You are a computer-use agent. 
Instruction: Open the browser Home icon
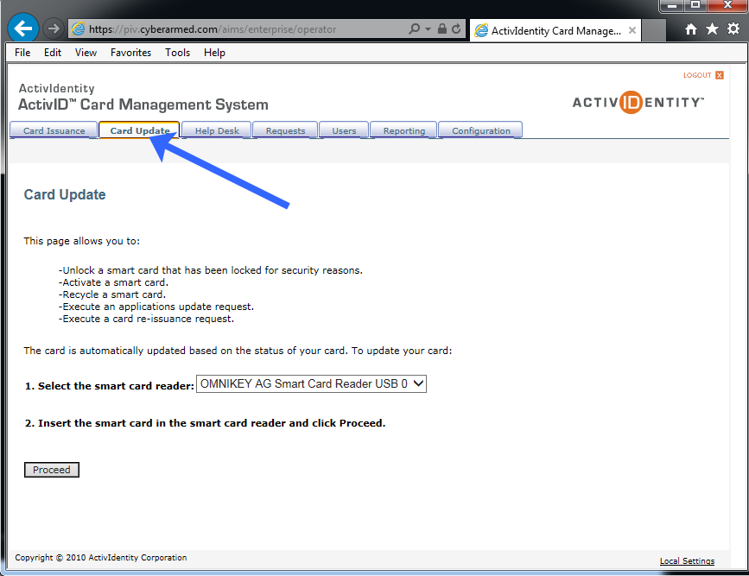pyautogui.click(x=691, y=29)
